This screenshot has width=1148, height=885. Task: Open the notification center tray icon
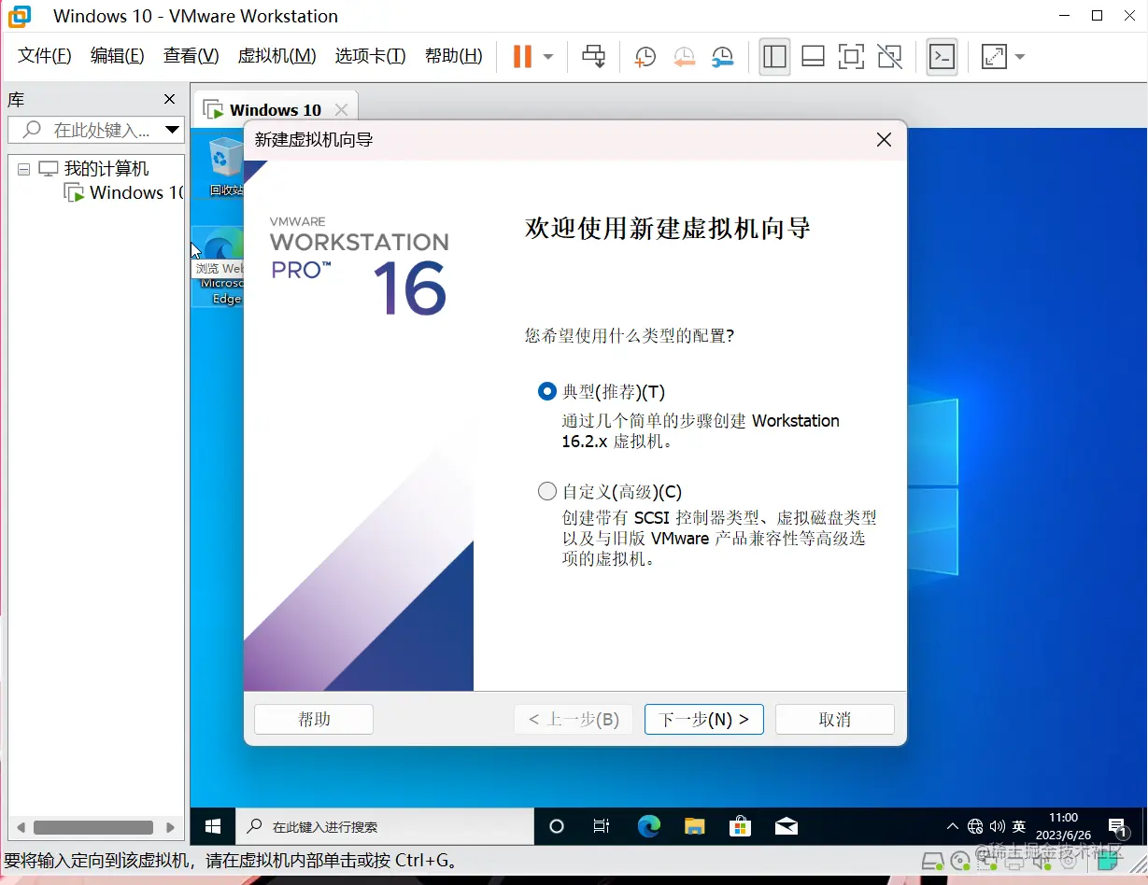1117,826
